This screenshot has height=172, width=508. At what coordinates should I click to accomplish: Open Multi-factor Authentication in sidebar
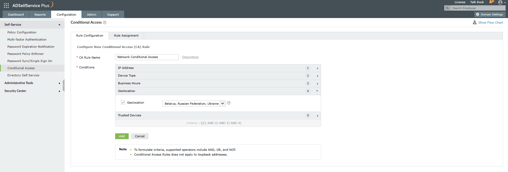(27, 39)
